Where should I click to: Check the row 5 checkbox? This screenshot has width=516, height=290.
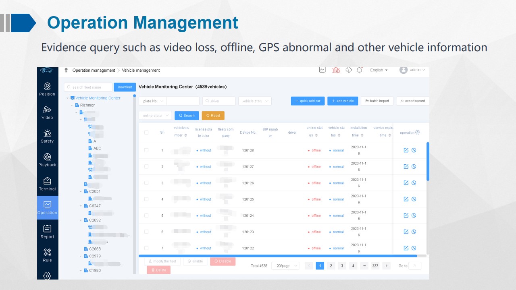click(146, 215)
